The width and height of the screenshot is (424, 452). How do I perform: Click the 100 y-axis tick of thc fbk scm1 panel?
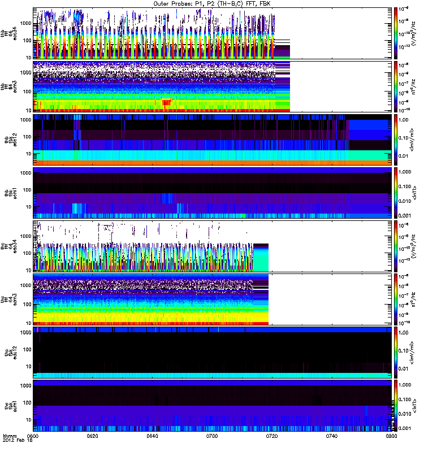tap(27, 402)
